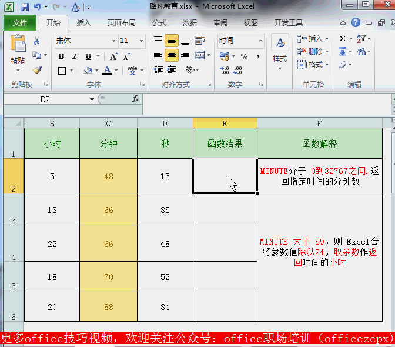The height and width of the screenshot is (347, 395).
Task: Expand the Name Box dropdown arrow
Action: coord(92,99)
